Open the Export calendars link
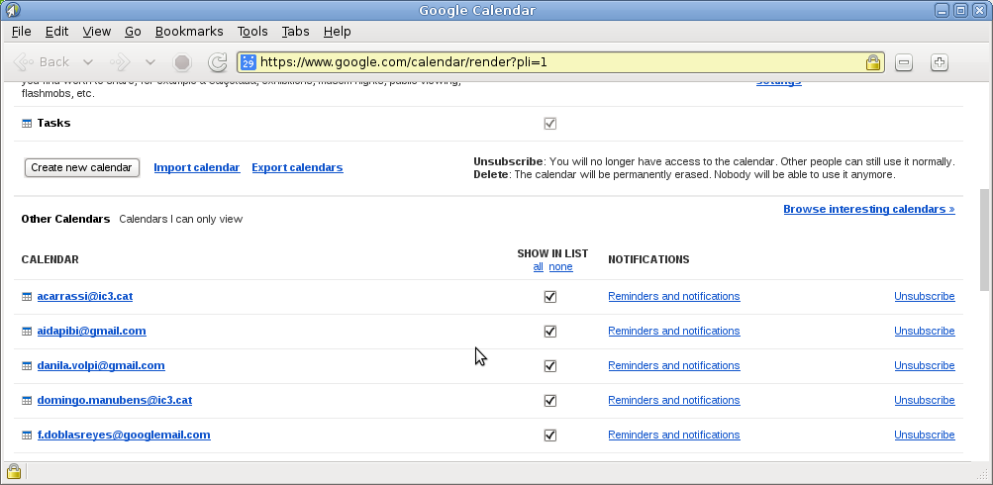The height and width of the screenshot is (485, 993). click(x=298, y=168)
